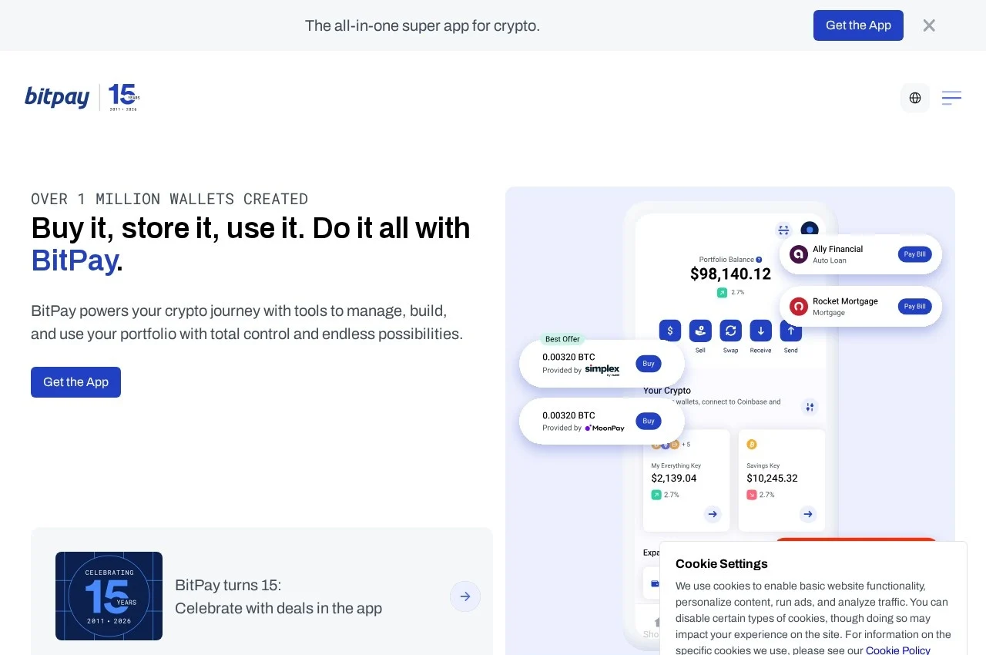Click Pay Bill for Ally Financial

coord(915,254)
